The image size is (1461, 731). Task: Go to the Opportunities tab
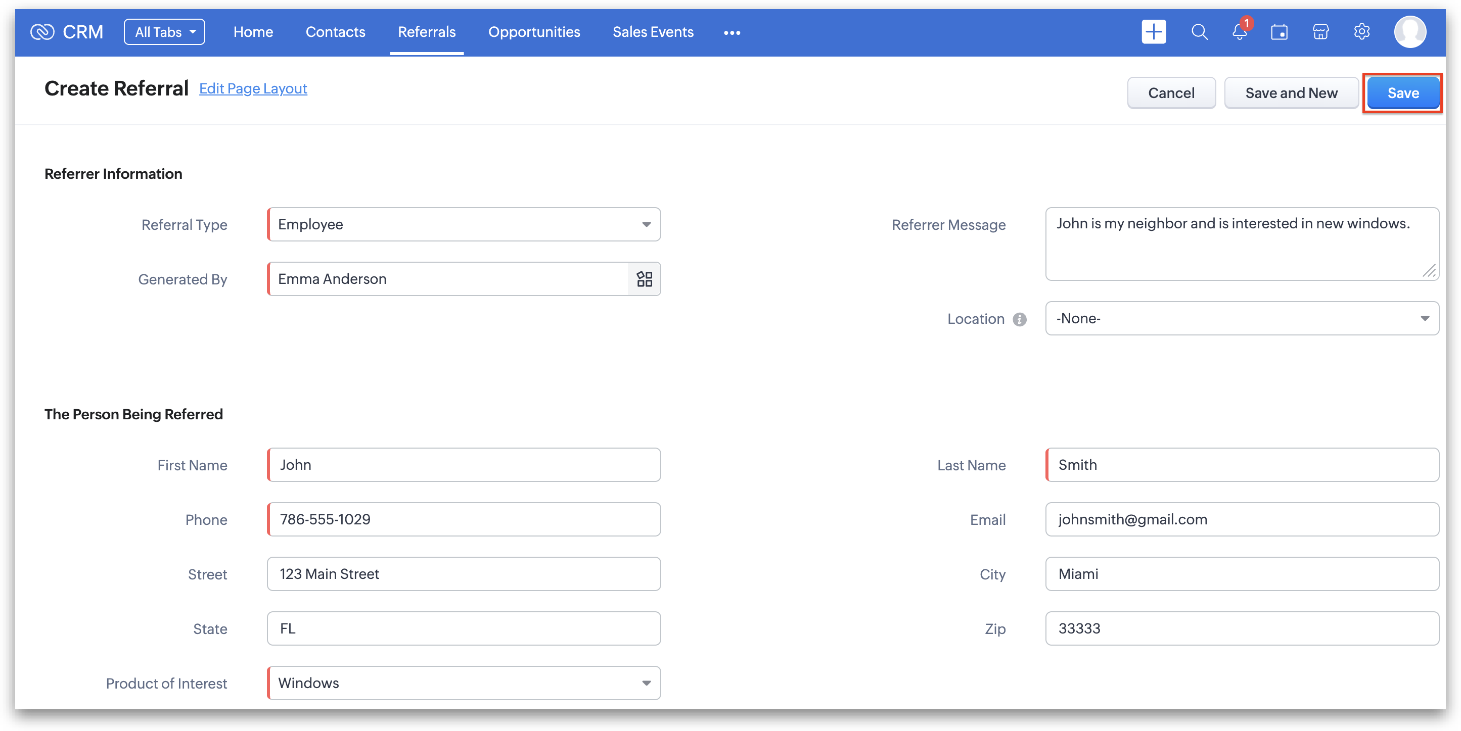coord(534,32)
